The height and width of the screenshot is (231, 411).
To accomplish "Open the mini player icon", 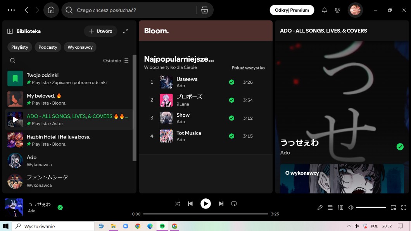I will coord(393,207).
